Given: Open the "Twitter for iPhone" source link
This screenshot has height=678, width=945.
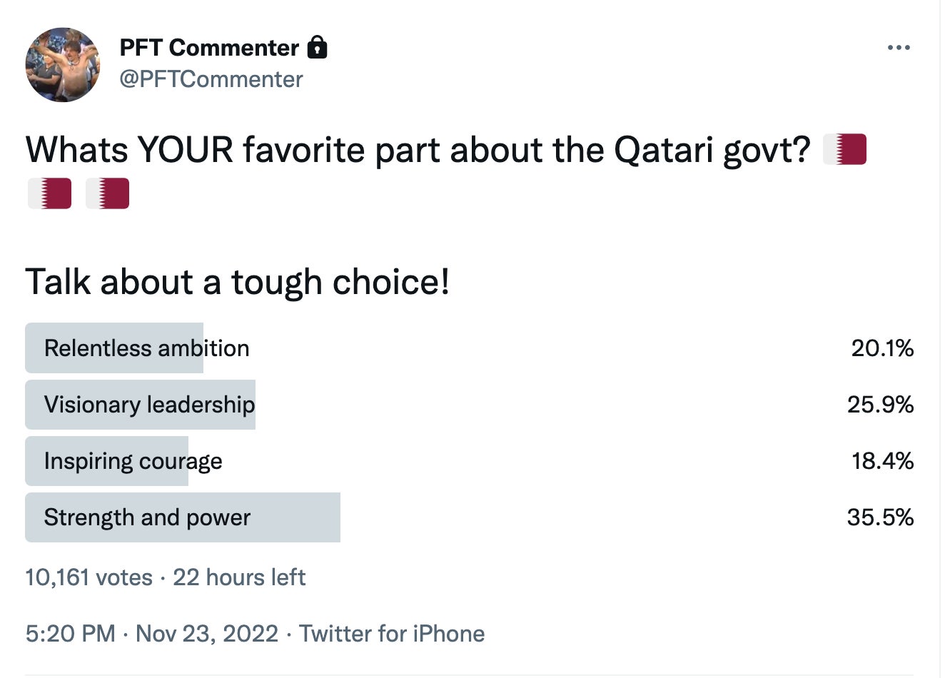Looking at the screenshot, I should 392,634.
